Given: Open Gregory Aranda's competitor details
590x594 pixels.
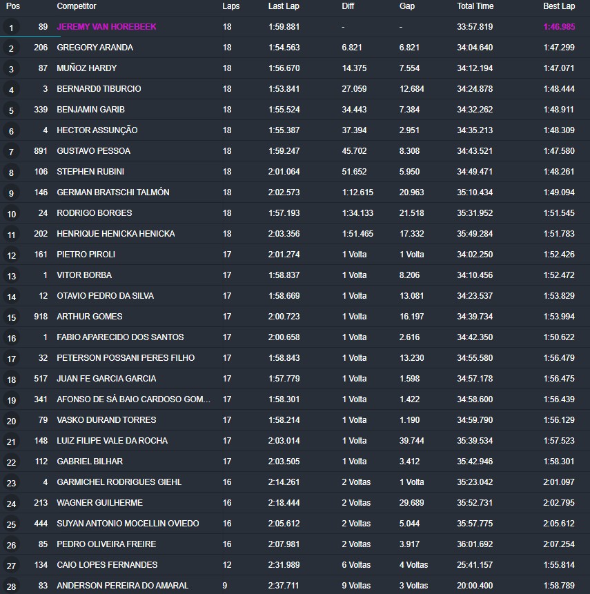Looking at the screenshot, I should (95, 48).
